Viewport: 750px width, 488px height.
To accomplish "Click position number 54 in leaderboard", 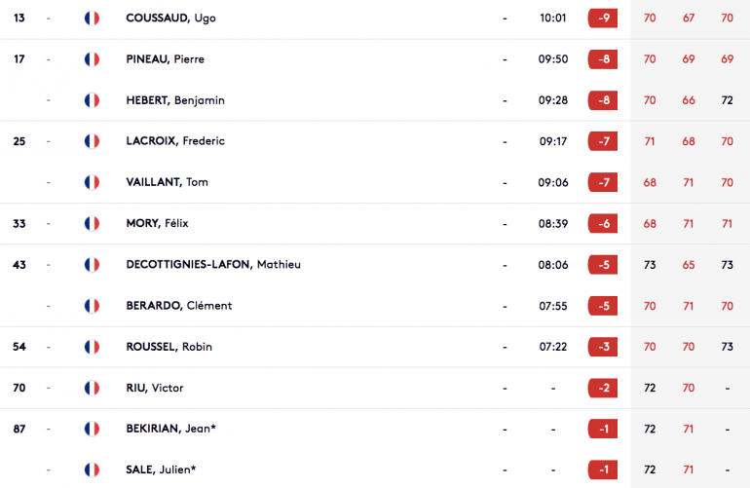I will click(19, 347).
